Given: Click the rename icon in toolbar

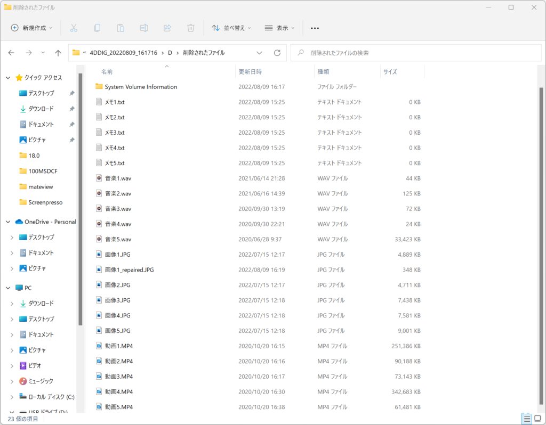Looking at the screenshot, I should click(x=144, y=28).
